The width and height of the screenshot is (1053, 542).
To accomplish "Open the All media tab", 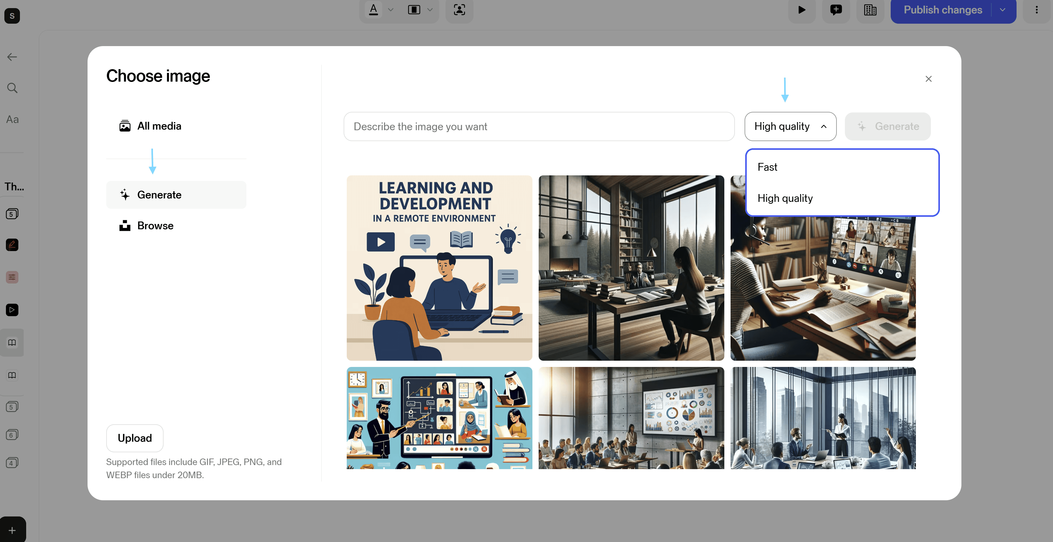I will [x=159, y=126].
